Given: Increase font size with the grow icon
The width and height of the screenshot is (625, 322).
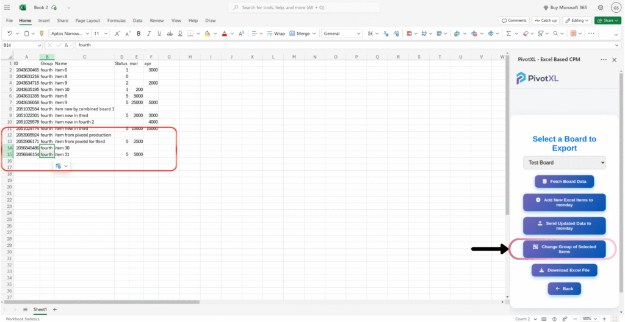Looking at the screenshot, I should pos(118,34).
